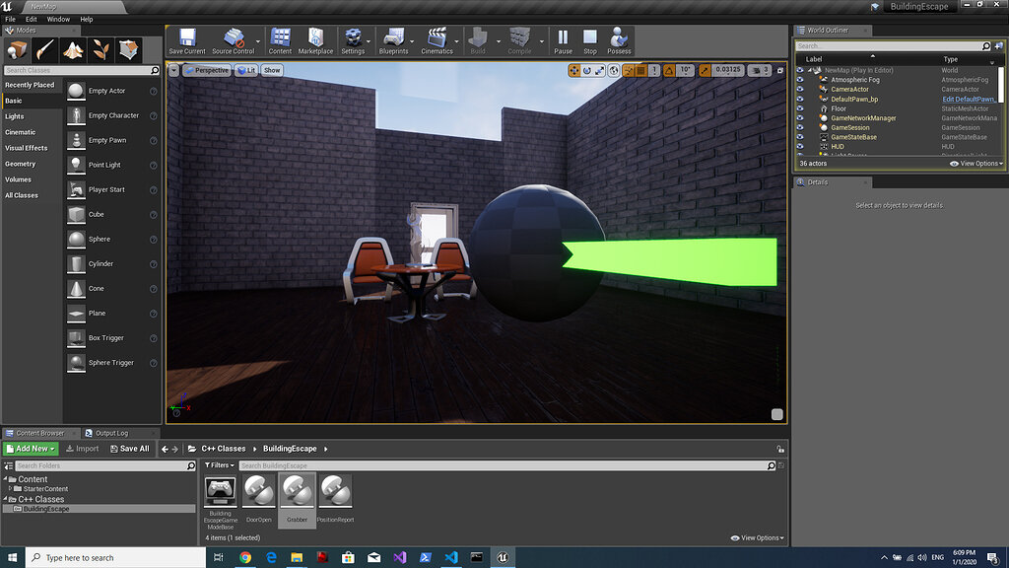Screen dimensions: 1009x568
Task: Open the Perspective viewport dropdown
Action: click(x=207, y=70)
